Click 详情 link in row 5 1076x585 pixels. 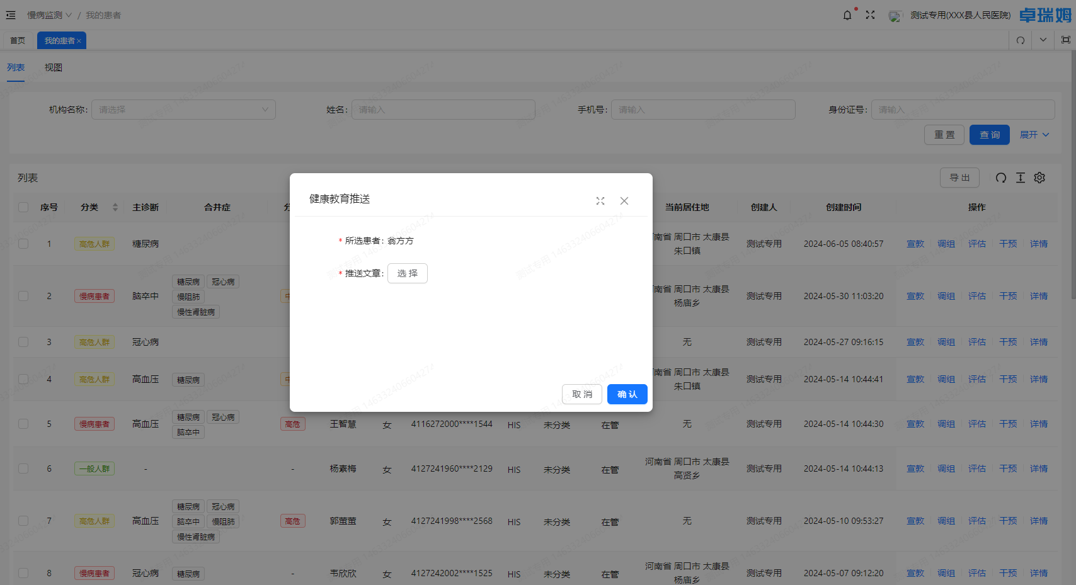pos(1039,424)
